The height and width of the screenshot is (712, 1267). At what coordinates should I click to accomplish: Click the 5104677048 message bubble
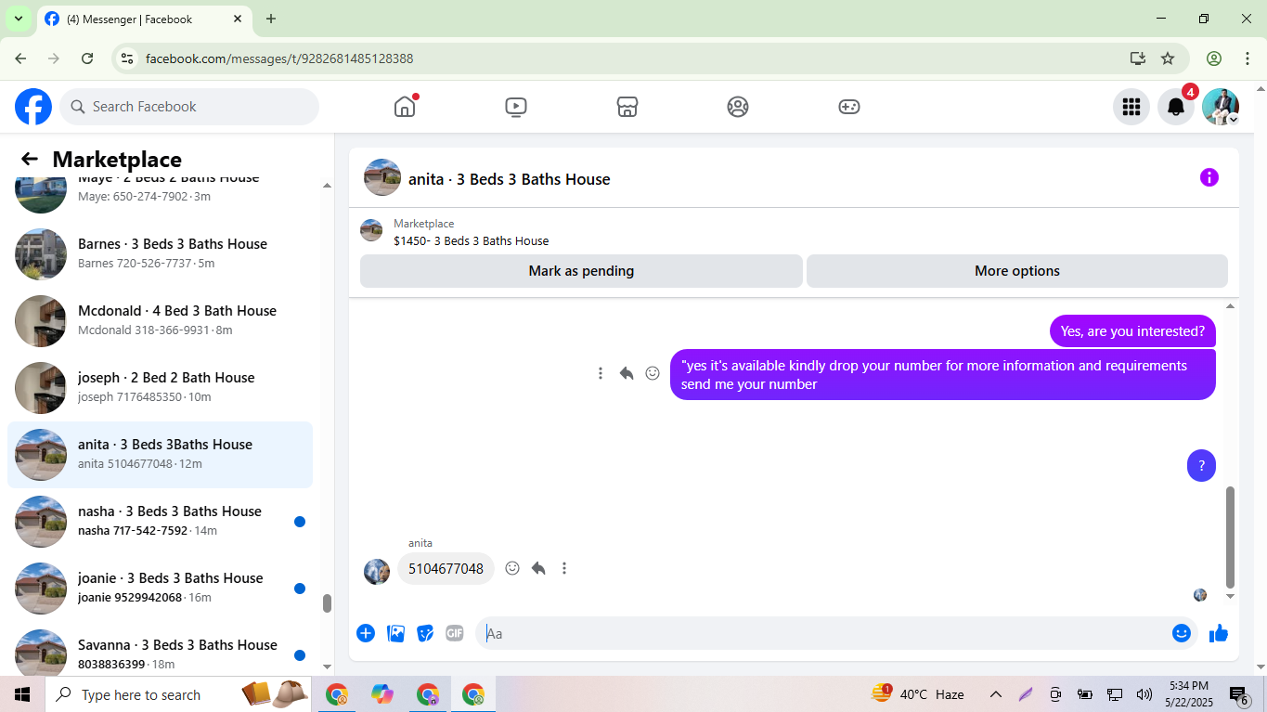446,568
